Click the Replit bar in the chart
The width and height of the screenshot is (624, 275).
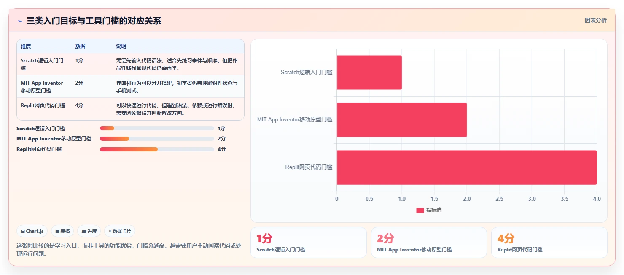point(466,167)
